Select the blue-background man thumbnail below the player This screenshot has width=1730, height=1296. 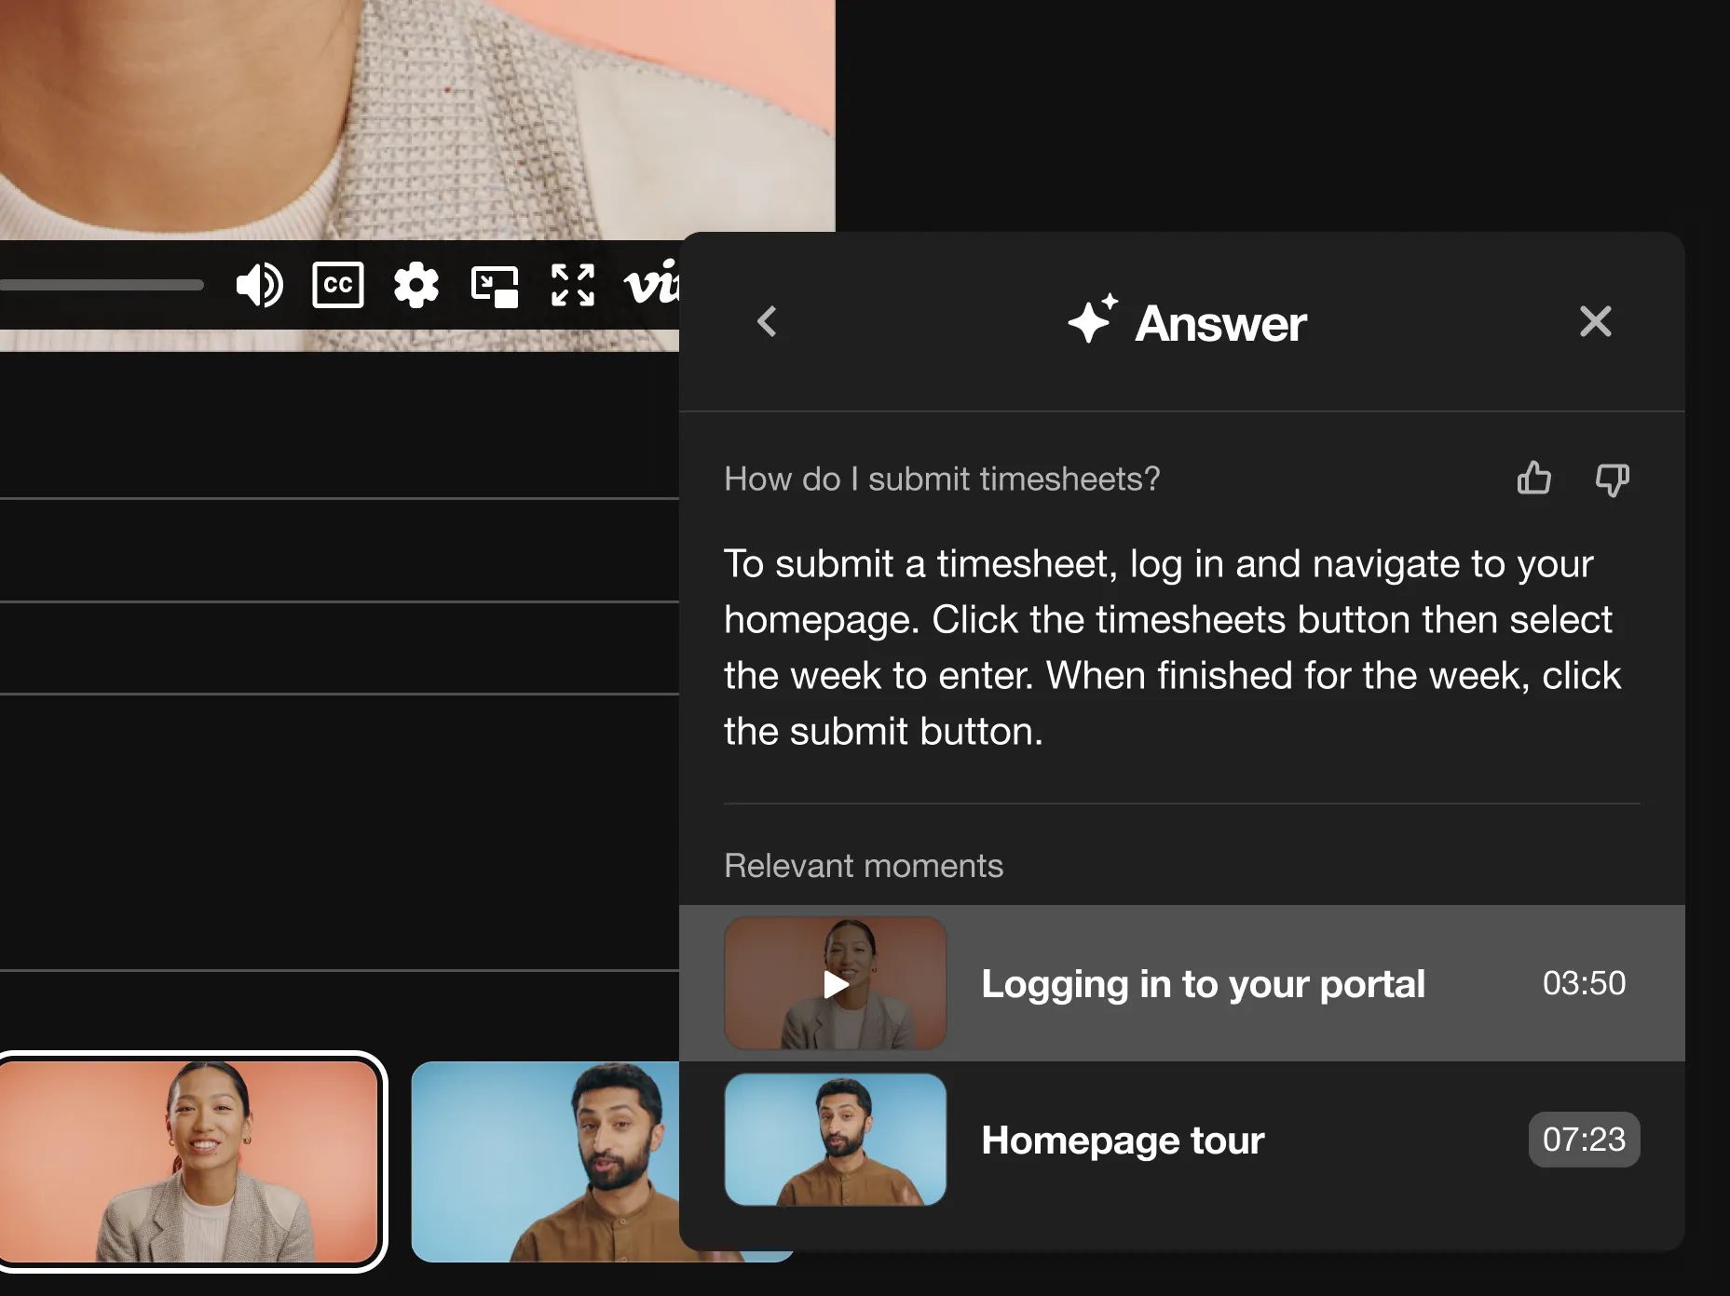(x=545, y=1161)
